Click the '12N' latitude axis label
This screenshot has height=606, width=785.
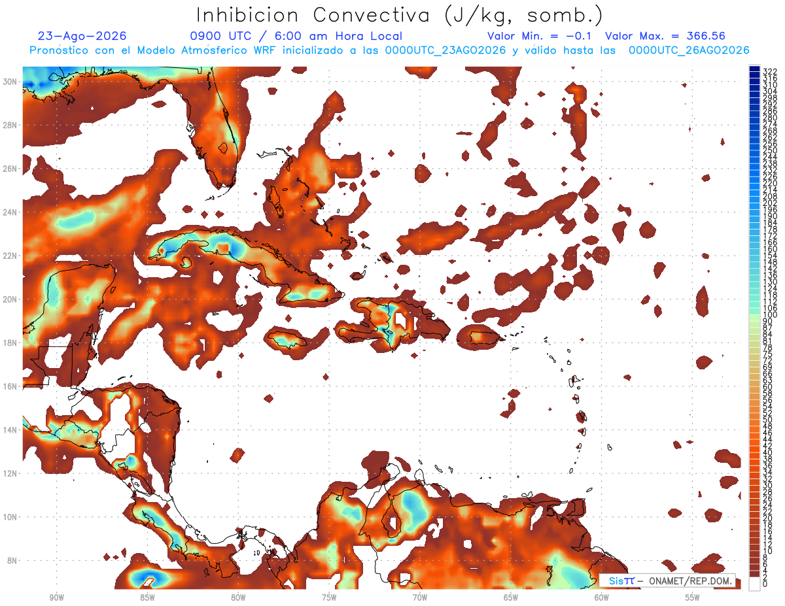tap(10, 473)
